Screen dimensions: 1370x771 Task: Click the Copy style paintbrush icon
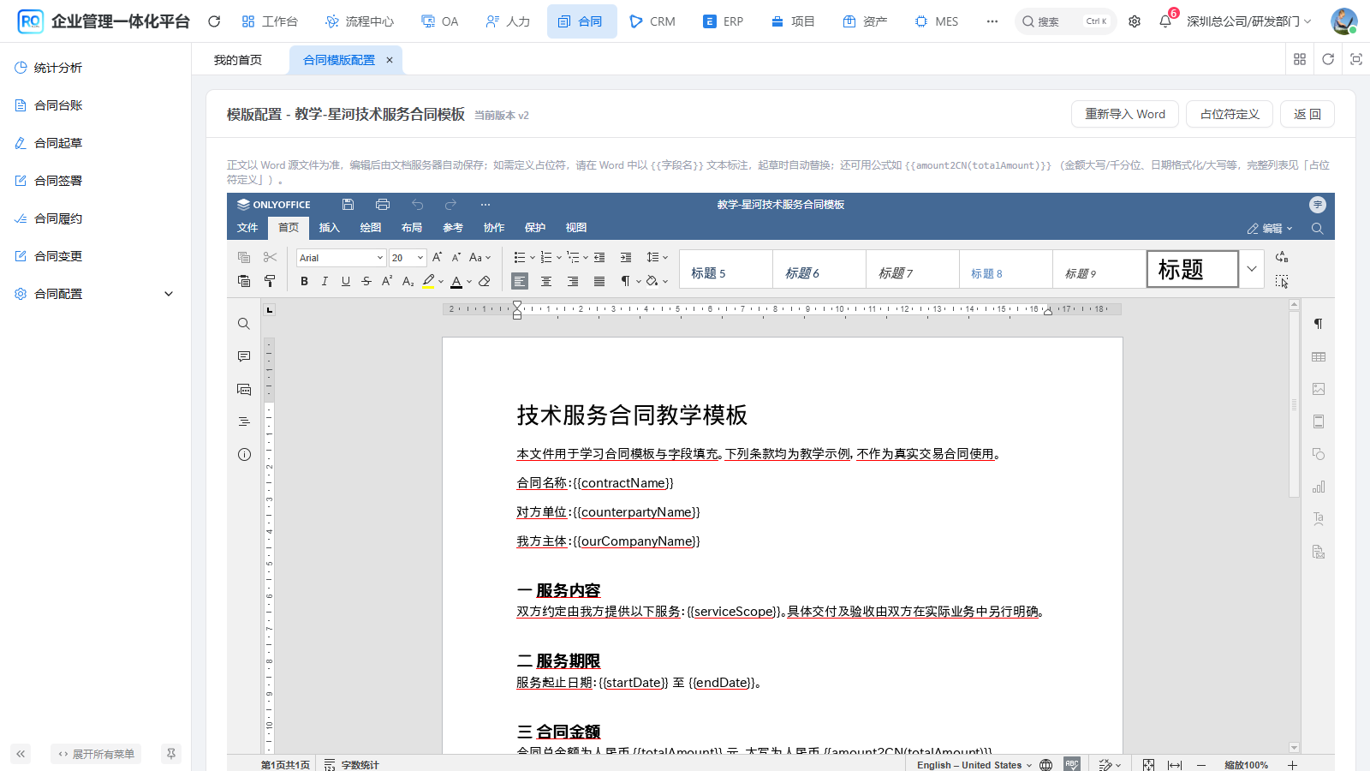click(x=270, y=281)
